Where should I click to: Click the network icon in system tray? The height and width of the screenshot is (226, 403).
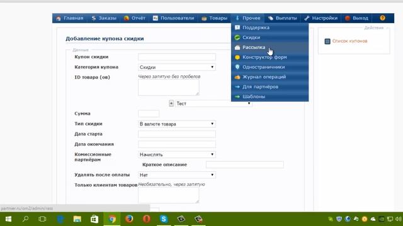coord(390,219)
